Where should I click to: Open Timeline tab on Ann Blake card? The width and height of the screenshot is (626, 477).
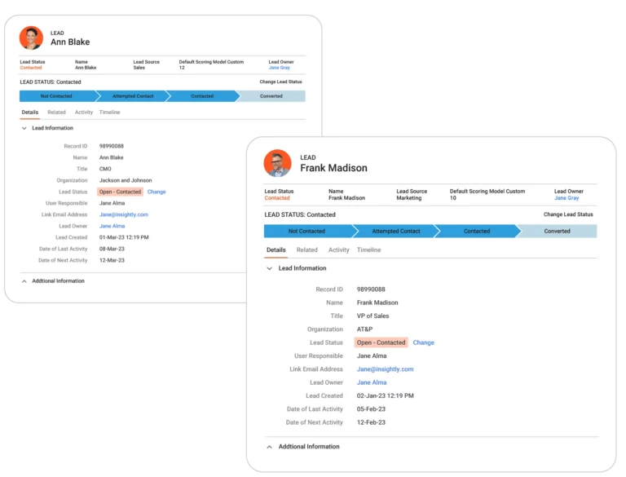tap(109, 113)
